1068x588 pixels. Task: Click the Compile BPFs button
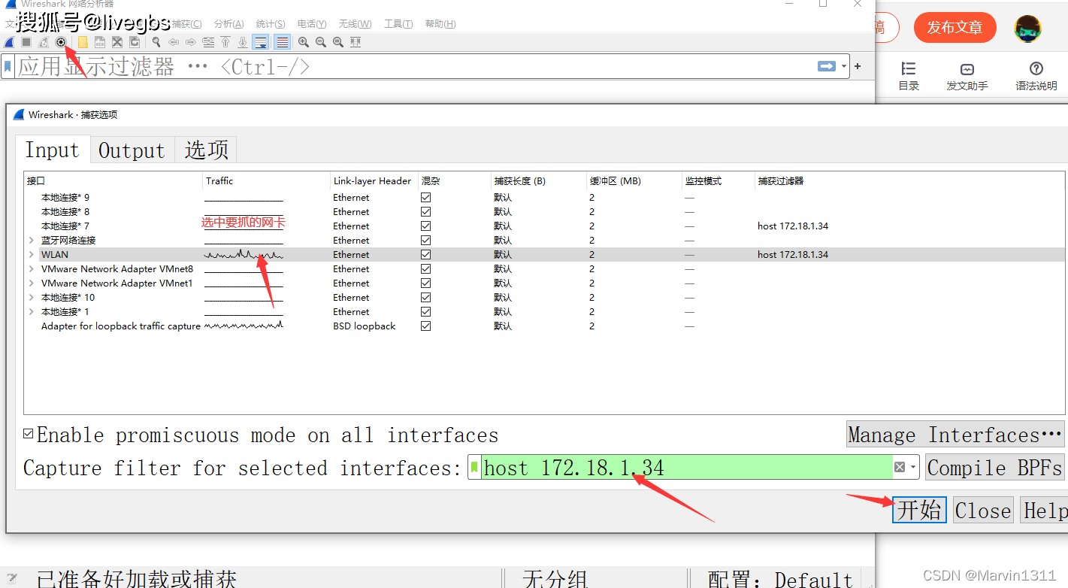pyautogui.click(x=995, y=468)
